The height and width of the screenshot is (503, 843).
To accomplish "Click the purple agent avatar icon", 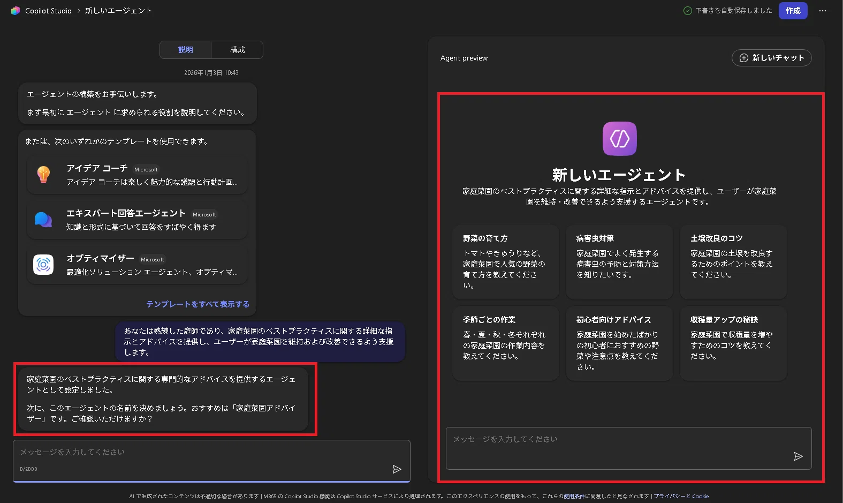I will pos(620,139).
